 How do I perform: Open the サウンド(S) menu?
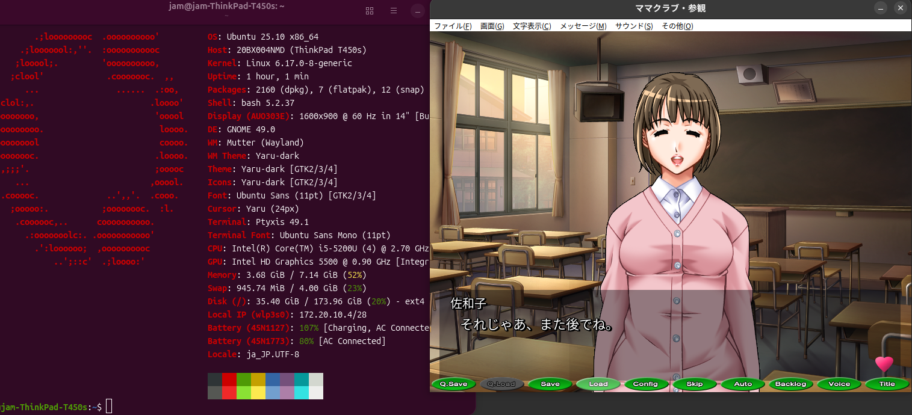click(633, 26)
